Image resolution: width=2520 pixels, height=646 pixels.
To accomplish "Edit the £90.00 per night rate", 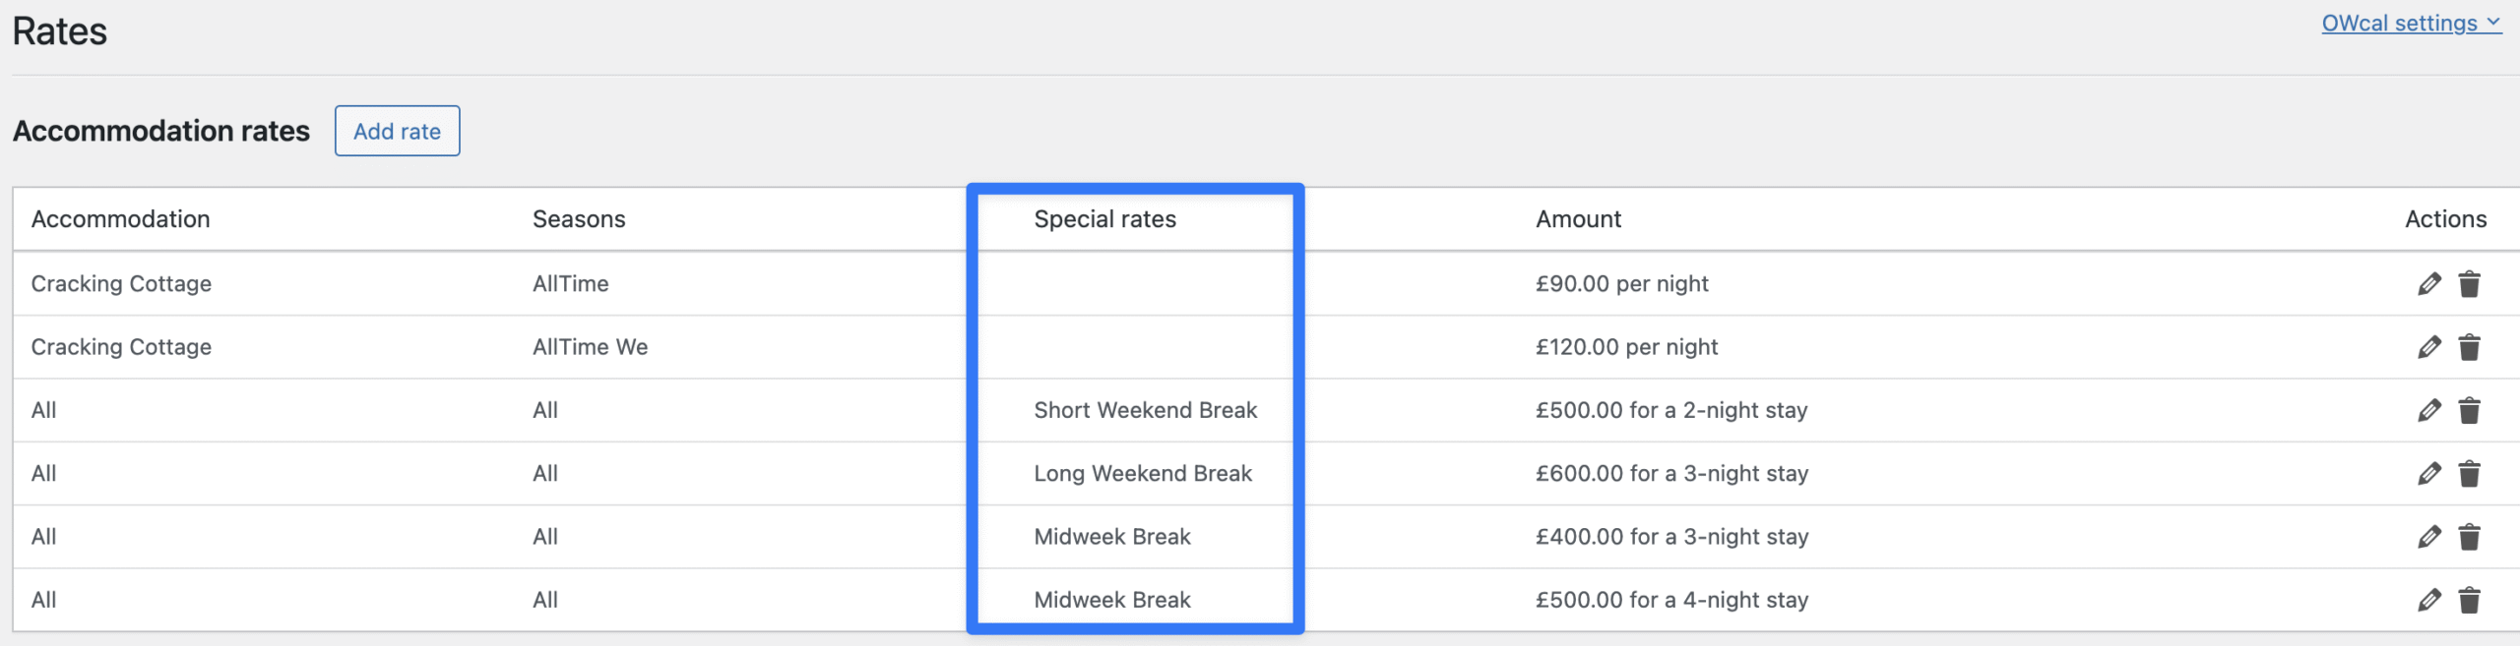I will click(x=2428, y=284).
